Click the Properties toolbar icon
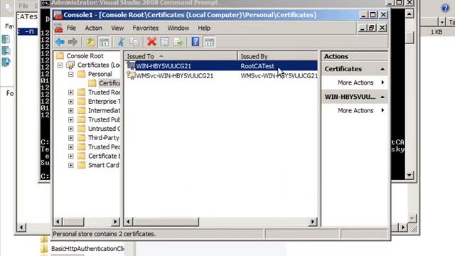455x256 pixels. pyautogui.click(x=165, y=42)
